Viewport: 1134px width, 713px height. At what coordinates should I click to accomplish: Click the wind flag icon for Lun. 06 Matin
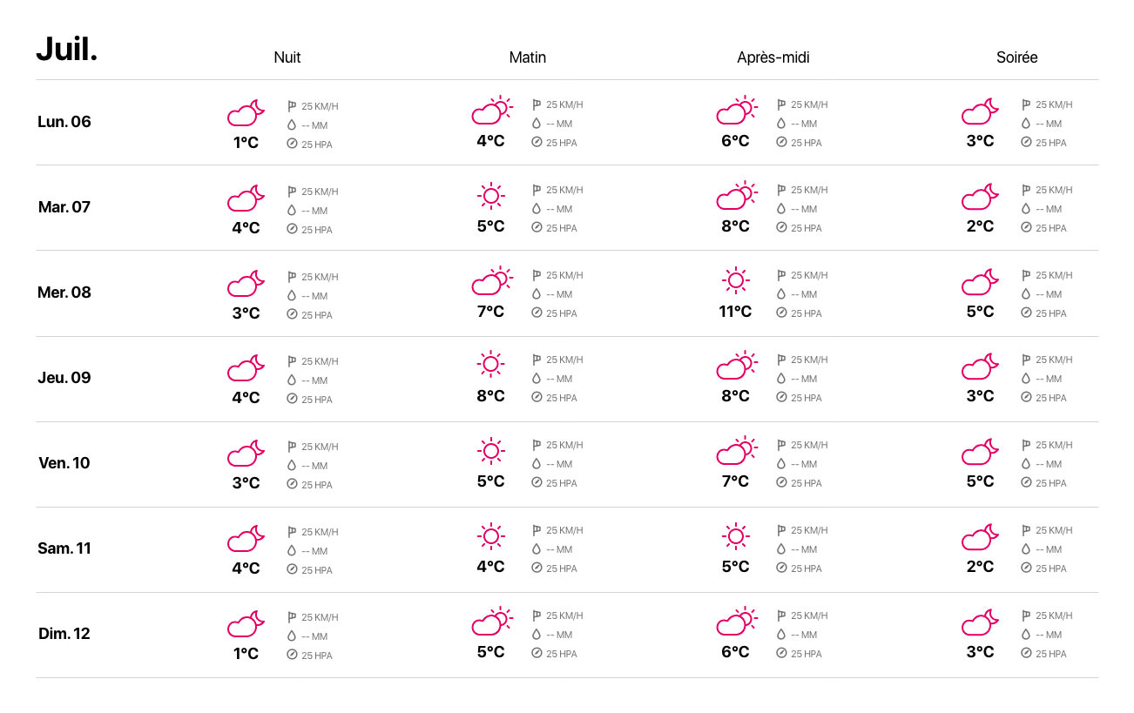pyautogui.click(x=537, y=104)
